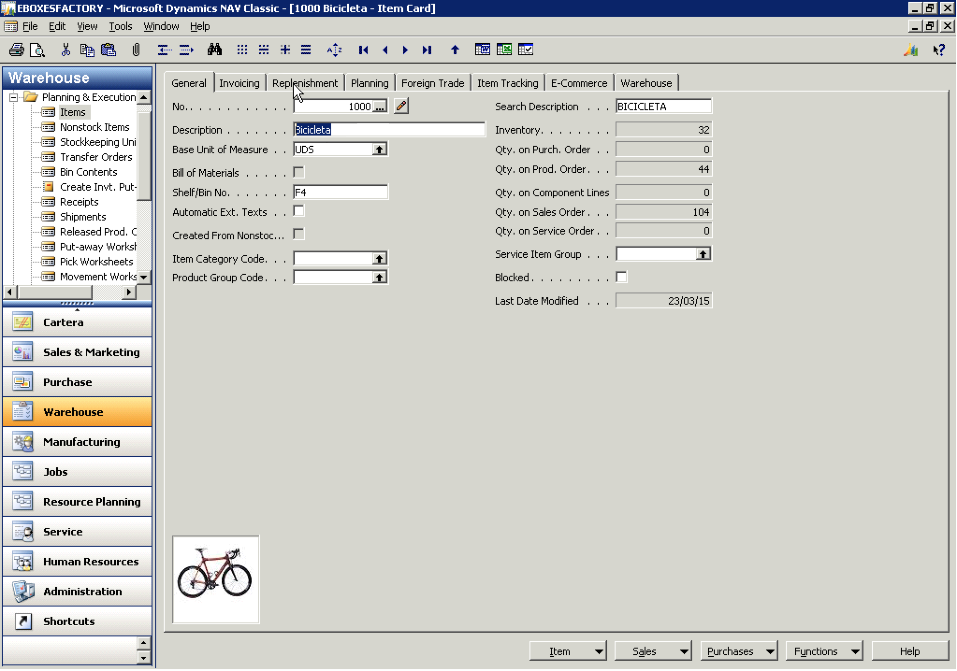Switch to the Invoicing tab
Image resolution: width=957 pixels, height=671 pixels.
point(239,83)
